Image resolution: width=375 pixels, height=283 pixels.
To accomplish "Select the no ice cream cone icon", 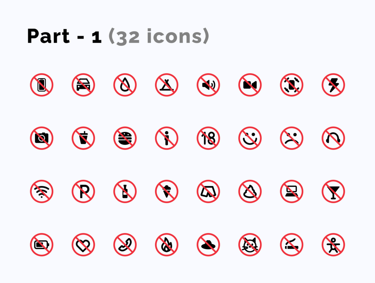I will 166,191.
